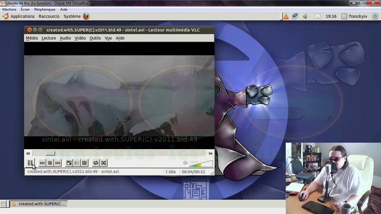Open VirtualBox Écran menu

[x=25, y=10]
